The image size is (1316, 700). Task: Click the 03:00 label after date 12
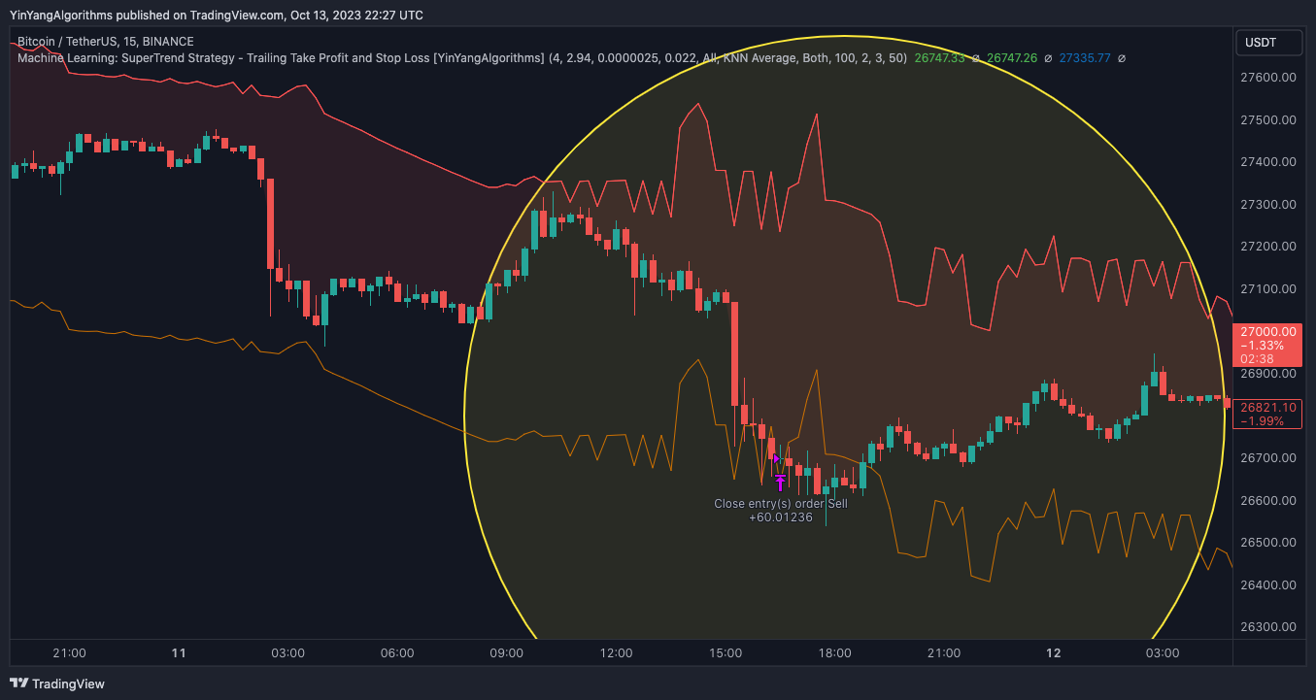pos(1164,652)
